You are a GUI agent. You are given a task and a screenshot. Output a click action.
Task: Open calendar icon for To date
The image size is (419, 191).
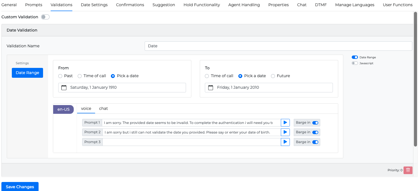[211, 88]
